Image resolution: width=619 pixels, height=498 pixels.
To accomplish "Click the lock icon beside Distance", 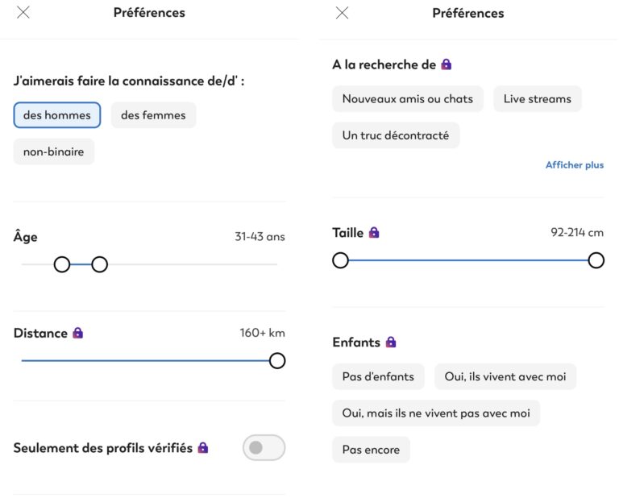I will [77, 333].
